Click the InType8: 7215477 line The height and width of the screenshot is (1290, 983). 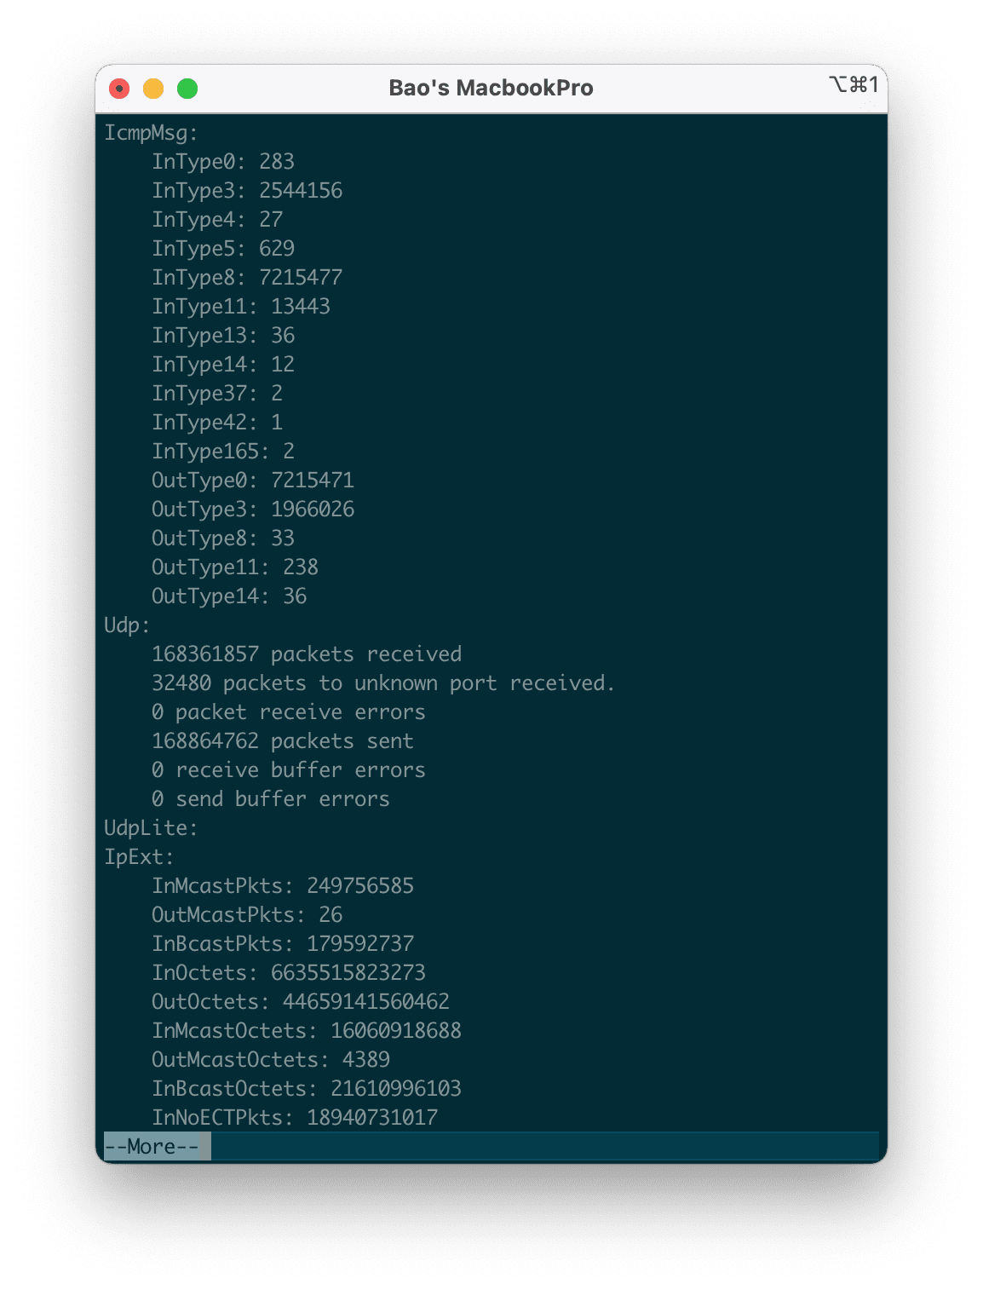coord(247,278)
